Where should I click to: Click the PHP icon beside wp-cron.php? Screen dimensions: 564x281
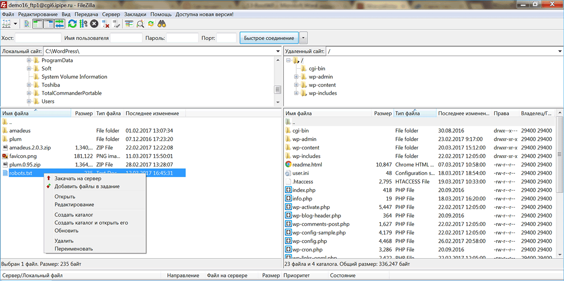(x=289, y=250)
